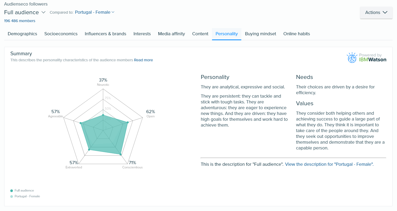Image resolution: width=397 pixels, height=211 pixels.
Task: Select the Demographics tab
Action: pos(22,34)
